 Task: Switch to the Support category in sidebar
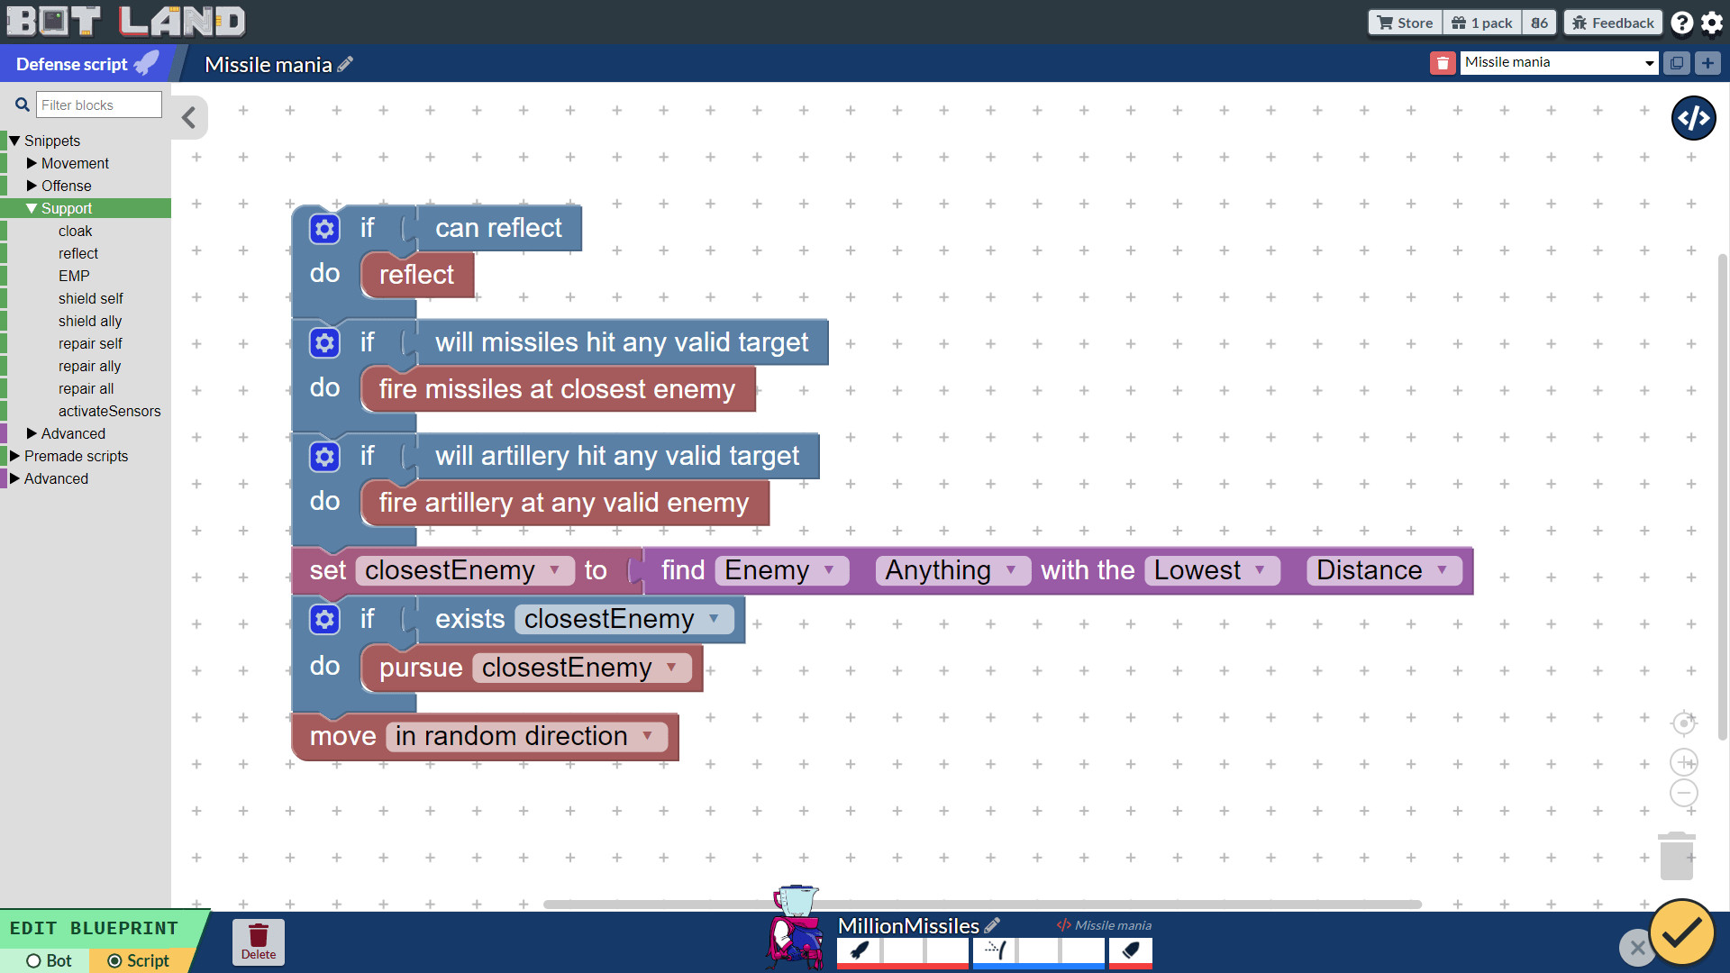point(68,208)
